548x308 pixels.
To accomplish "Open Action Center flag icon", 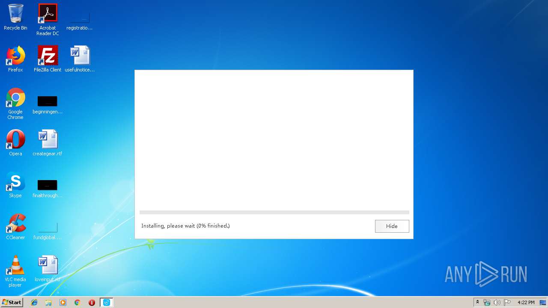I will click(507, 302).
